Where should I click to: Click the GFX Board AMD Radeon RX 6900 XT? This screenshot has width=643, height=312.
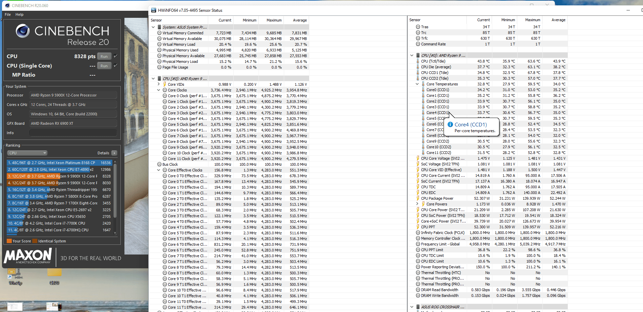point(73,123)
